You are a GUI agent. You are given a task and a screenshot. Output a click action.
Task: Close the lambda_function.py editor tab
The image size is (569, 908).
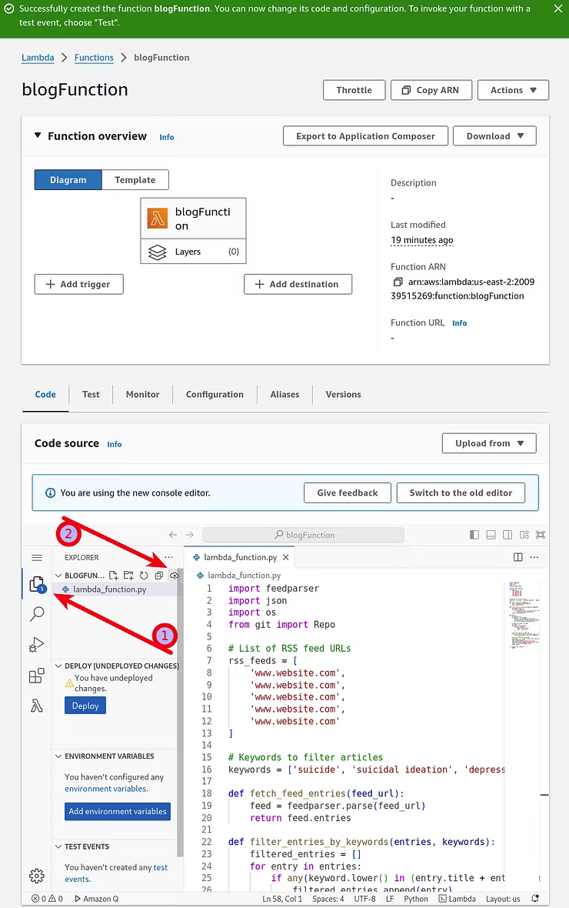pos(285,558)
